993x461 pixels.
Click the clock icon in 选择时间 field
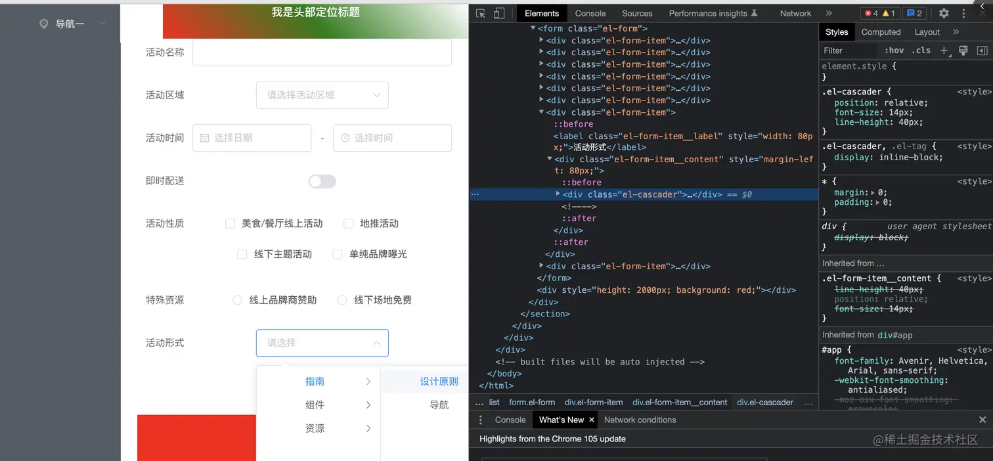tap(345, 138)
